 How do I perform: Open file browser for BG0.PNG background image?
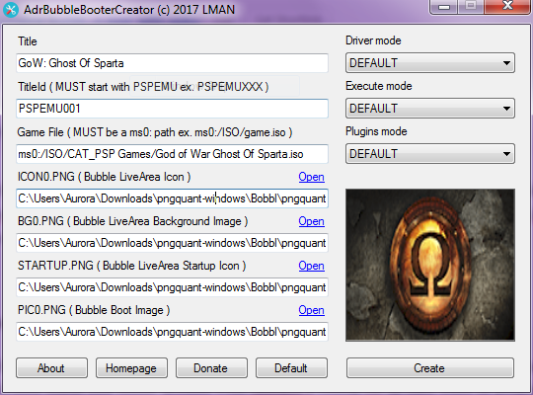coord(311,221)
